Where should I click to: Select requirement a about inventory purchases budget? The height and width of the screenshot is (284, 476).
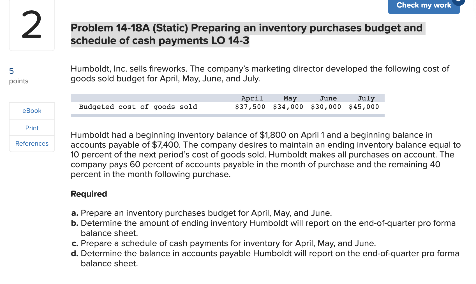click(x=202, y=213)
